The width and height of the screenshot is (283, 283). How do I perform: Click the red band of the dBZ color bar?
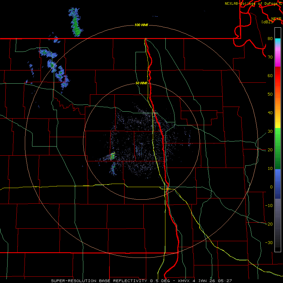tap(278, 76)
